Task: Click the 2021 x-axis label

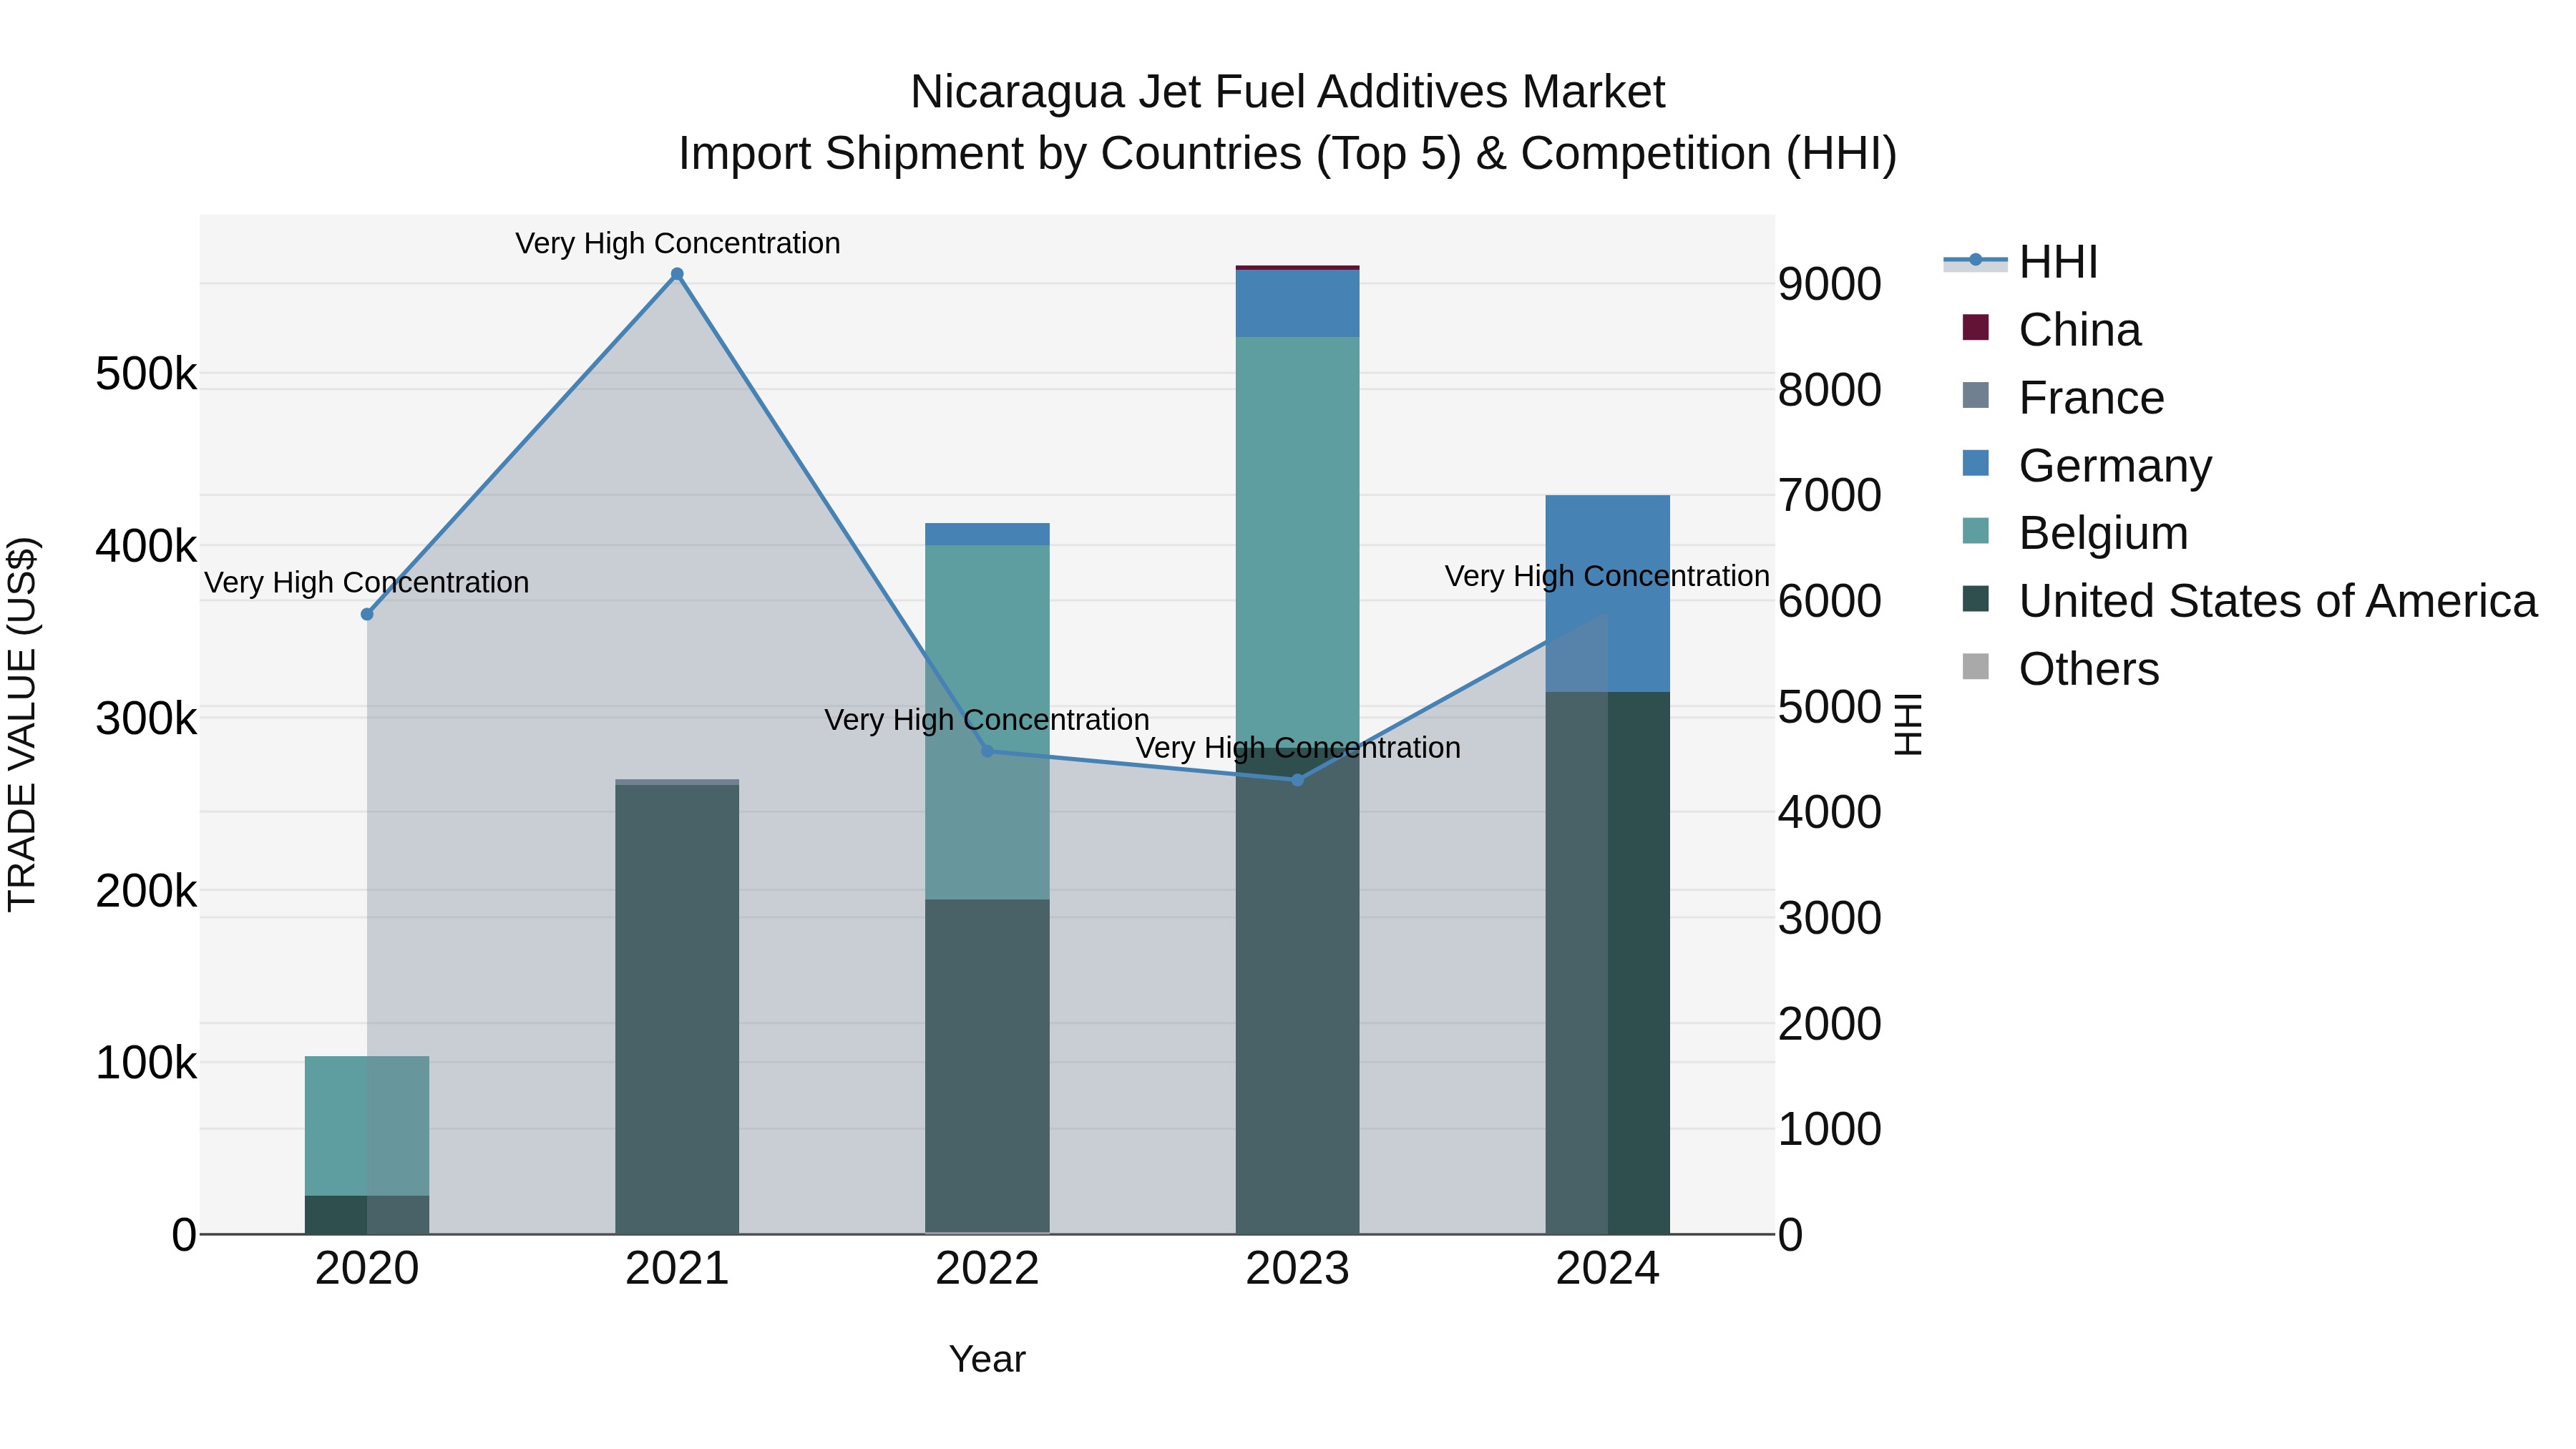Action: pyautogui.click(x=677, y=1269)
